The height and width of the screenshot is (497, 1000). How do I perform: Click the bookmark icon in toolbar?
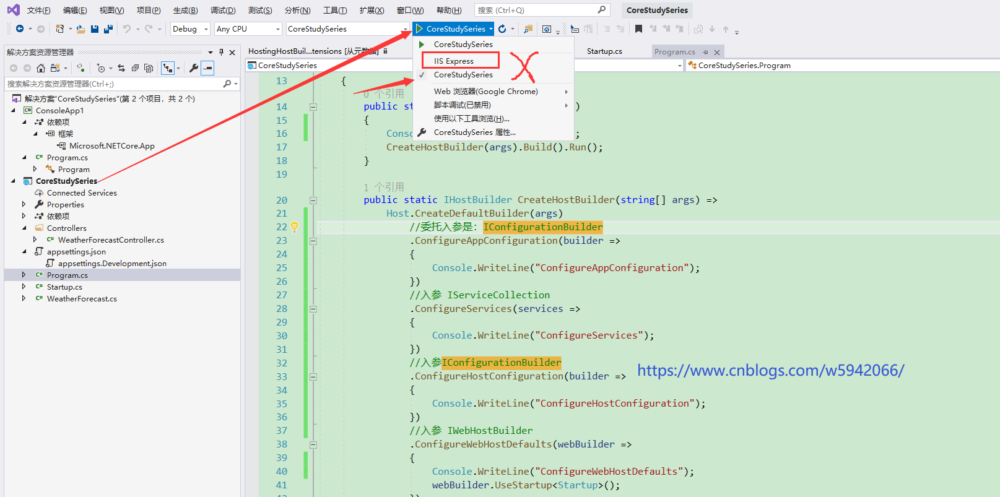pyautogui.click(x=638, y=29)
